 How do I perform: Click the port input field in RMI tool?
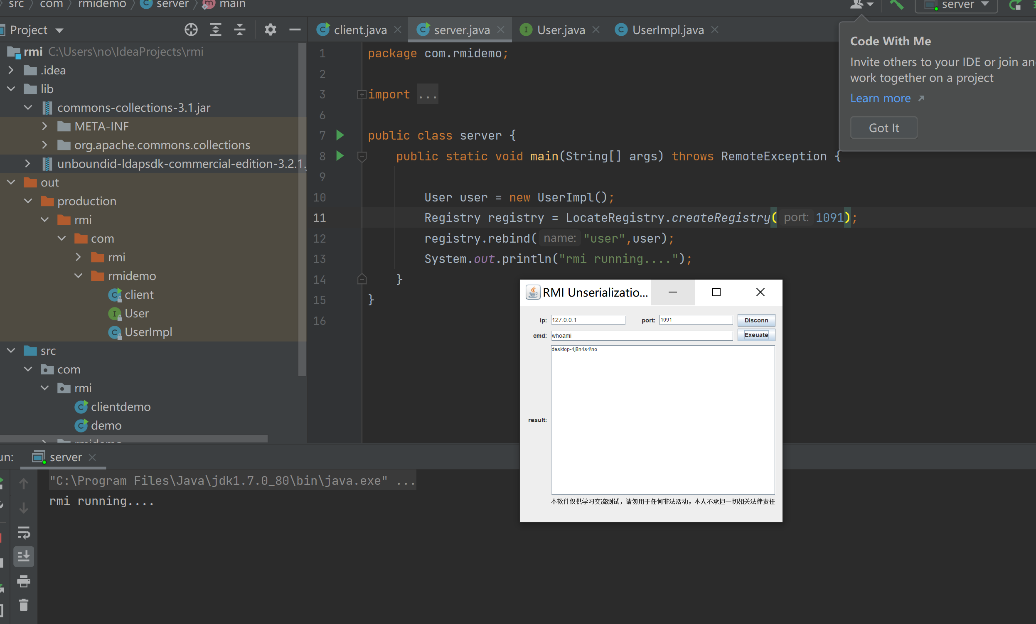(696, 320)
